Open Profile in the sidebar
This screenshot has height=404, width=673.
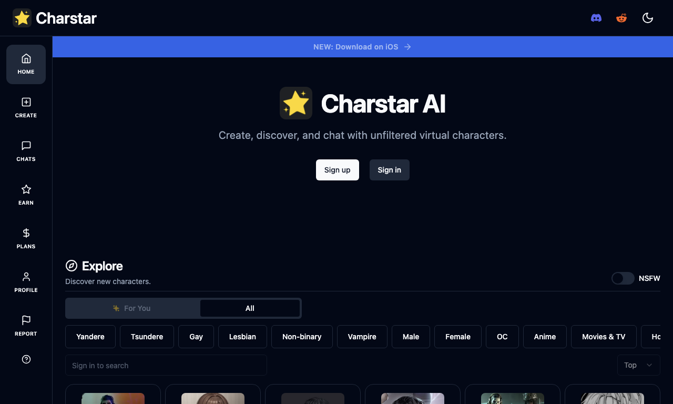pos(26,282)
